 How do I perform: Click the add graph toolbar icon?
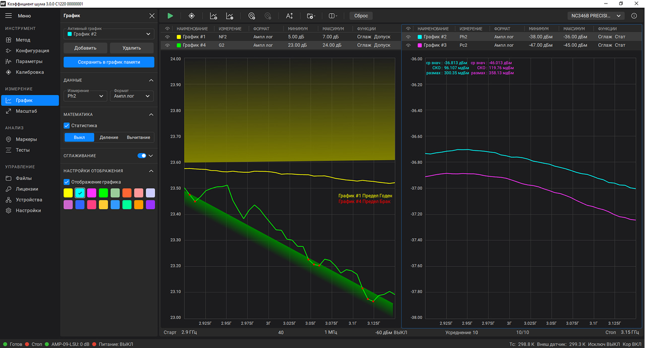click(214, 16)
